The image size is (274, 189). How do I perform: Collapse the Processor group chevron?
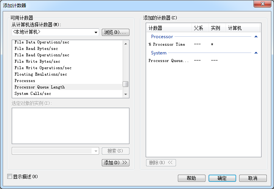[256, 37]
